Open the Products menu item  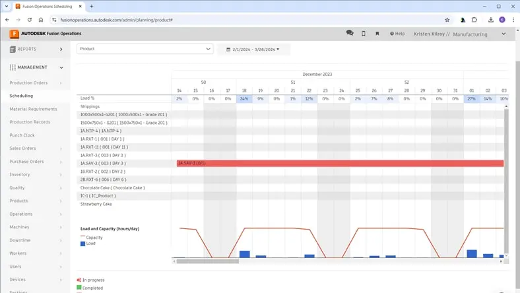[x=18, y=201]
